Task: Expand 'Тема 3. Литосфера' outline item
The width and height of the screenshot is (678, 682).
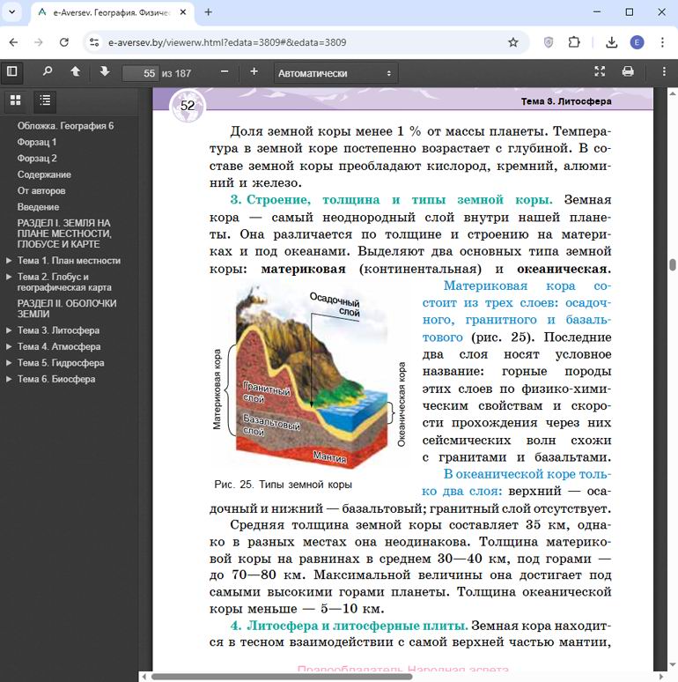Action: coord(9,330)
